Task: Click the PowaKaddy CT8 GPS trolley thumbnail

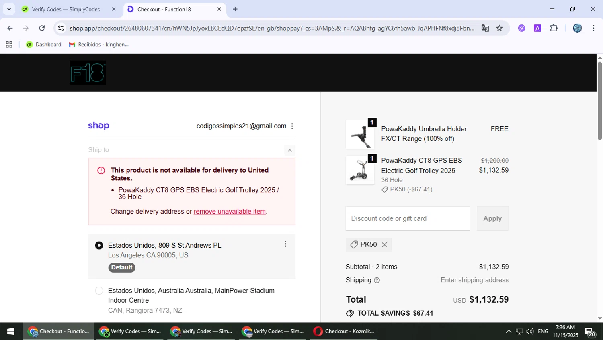Action: click(x=360, y=170)
